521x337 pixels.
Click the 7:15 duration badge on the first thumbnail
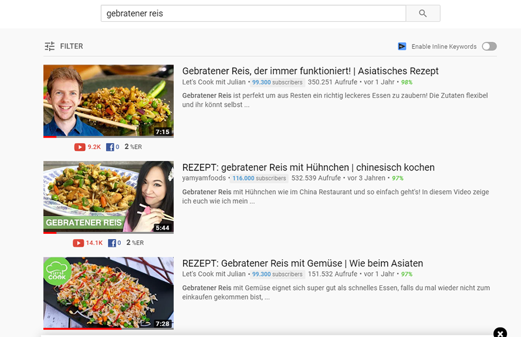click(163, 132)
